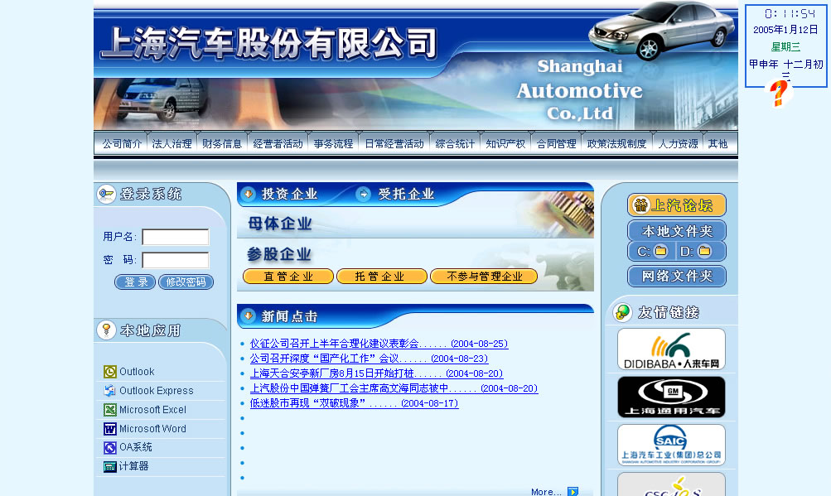Click the Outlook application icon
Screen dimensions: 831x496
click(x=109, y=372)
